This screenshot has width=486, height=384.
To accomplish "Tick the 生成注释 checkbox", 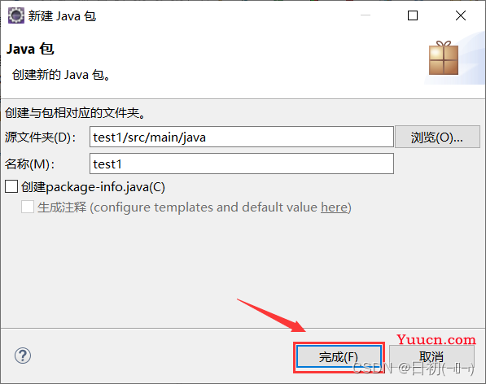I will coord(28,207).
